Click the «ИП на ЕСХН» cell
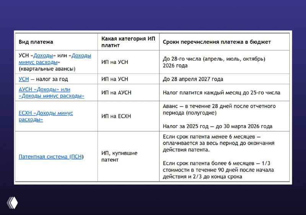306x215 pixels. 116,116
